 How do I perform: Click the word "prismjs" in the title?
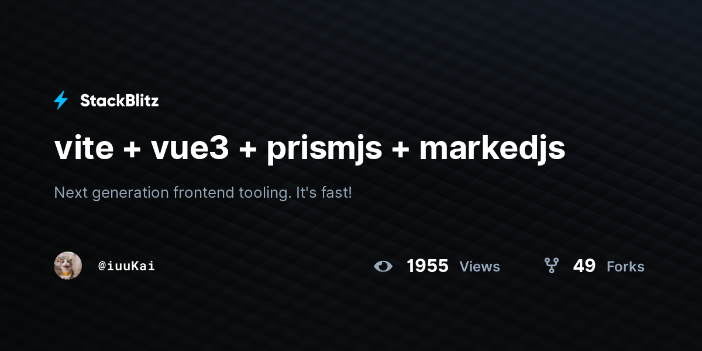(324, 151)
